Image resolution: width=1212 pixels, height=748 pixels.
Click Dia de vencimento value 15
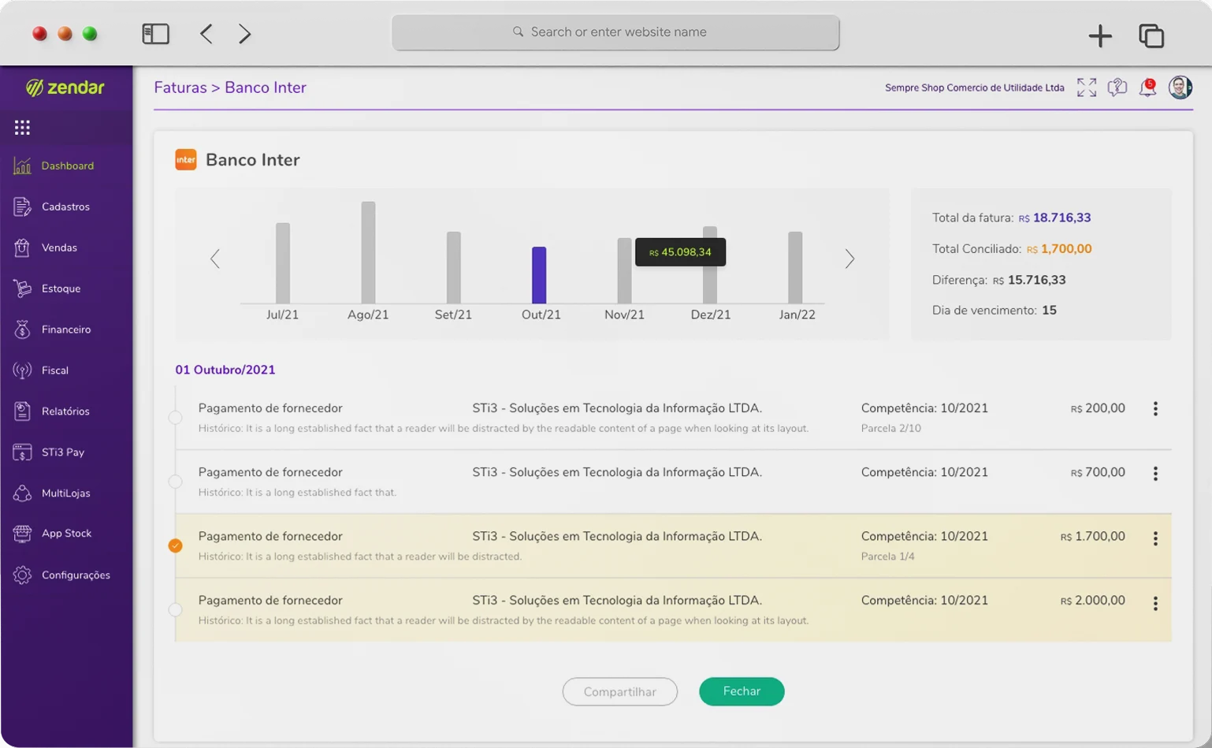tap(1049, 311)
